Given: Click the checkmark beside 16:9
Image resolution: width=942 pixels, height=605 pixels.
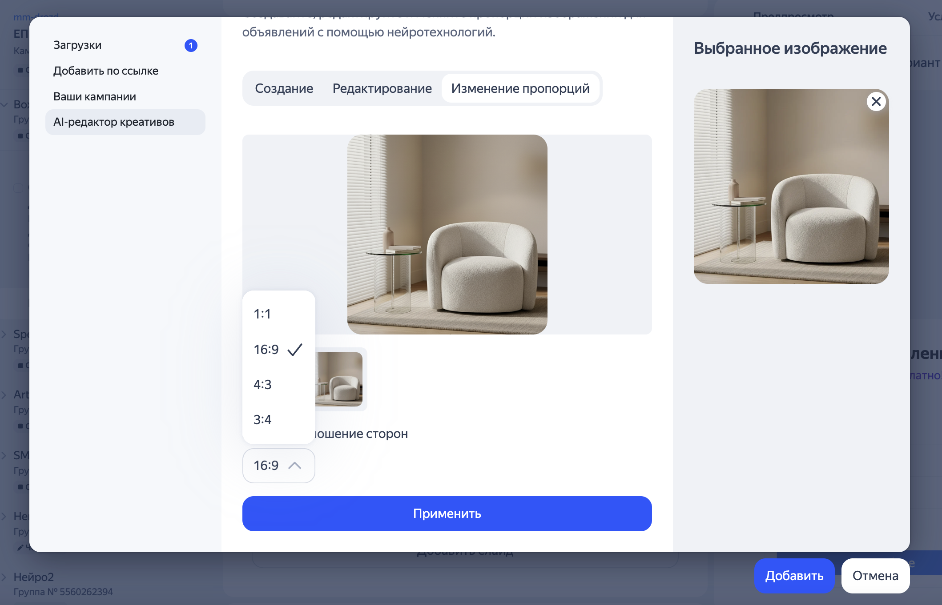Looking at the screenshot, I should pyautogui.click(x=295, y=350).
